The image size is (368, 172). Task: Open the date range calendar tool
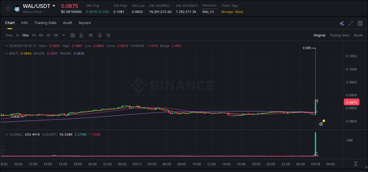point(73,35)
